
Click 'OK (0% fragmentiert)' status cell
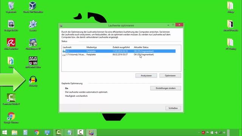(x=144, y=54)
